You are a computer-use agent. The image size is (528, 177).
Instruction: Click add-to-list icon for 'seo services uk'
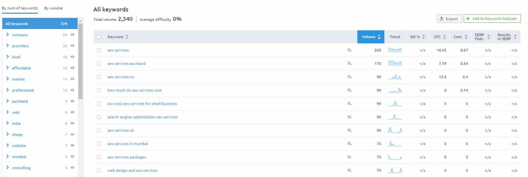349,130
